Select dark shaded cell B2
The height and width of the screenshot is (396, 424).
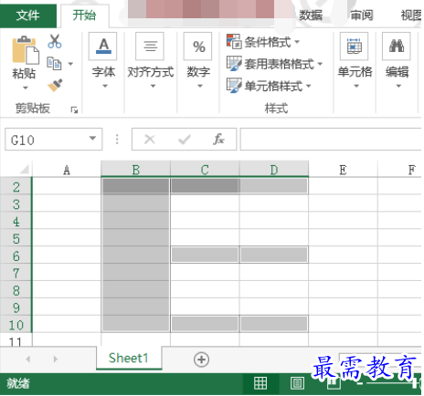coord(136,186)
